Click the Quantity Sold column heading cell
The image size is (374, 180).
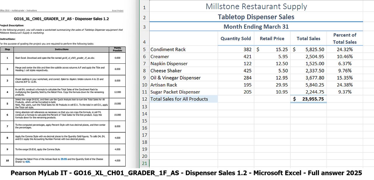236,39
